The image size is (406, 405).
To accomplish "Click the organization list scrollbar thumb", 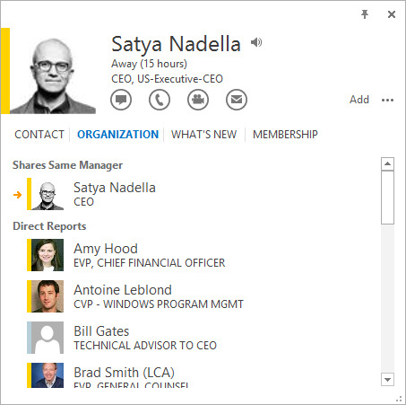I will 387,198.
